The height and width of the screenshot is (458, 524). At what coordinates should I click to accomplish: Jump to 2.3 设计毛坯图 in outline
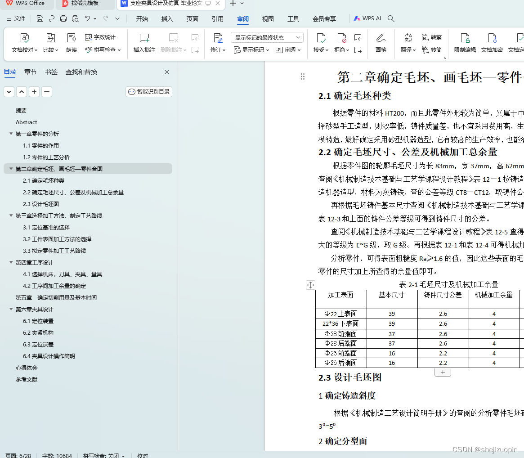click(x=41, y=204)
